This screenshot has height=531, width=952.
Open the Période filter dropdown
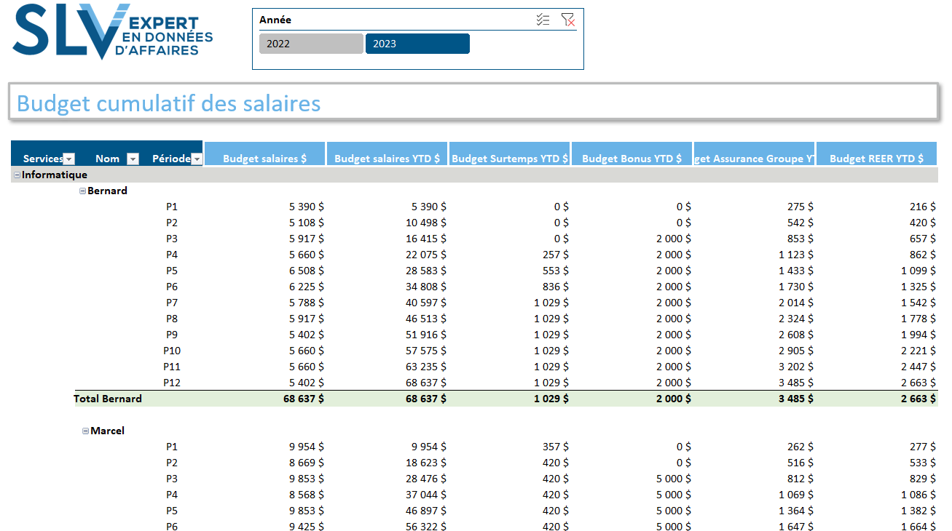pos(196,159)
